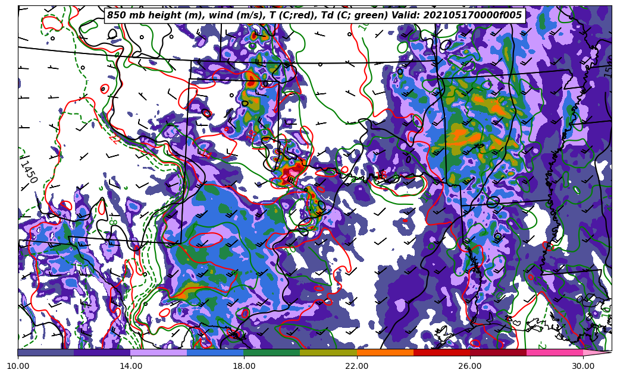Pick the light lavender 14–16 colorbar segment
The image size is (617, 376).
pyautogui.click(x=159, y=352)
